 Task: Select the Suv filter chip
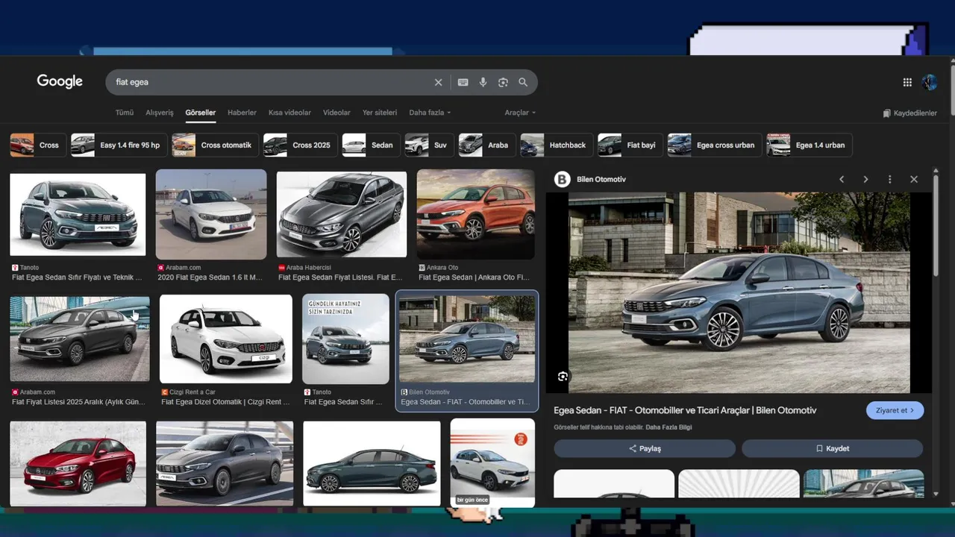point(430,145)
